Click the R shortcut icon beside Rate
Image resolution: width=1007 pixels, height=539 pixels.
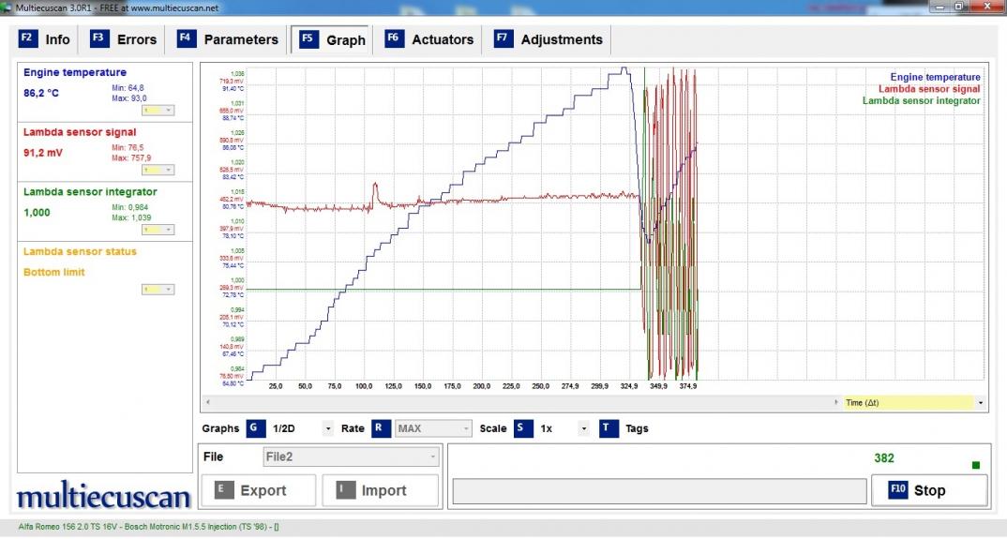[381, 427]
